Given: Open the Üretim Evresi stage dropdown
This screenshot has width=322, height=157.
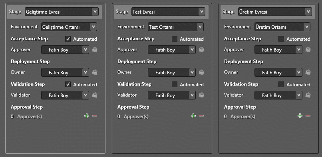Looking at the screenshot, I should pos(275,12).
